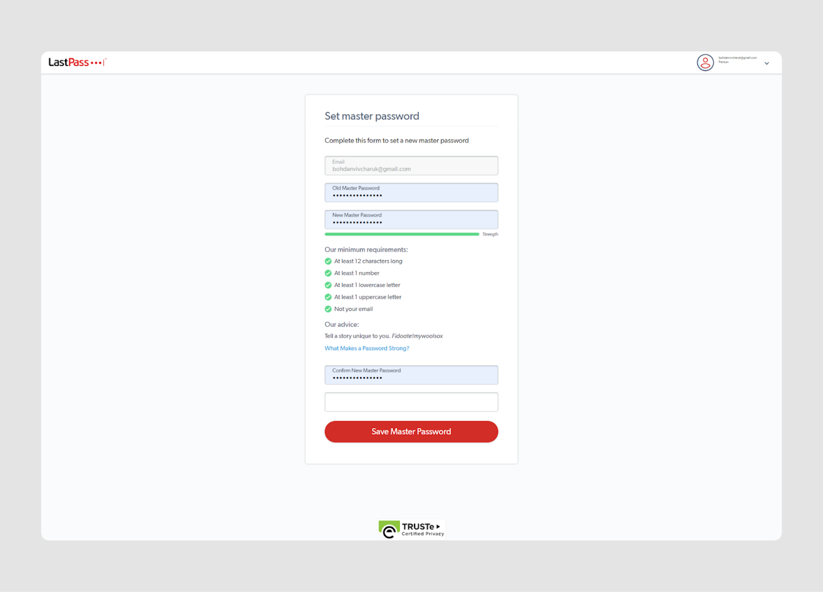823x592 pixels.
Task: Click the account email text in header
Action: point(738,58)
